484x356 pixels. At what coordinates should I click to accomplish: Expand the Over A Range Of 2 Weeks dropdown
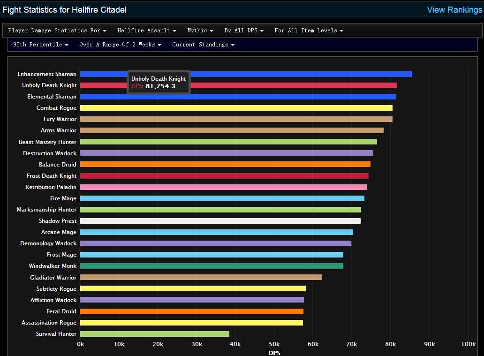pos(120,45)
